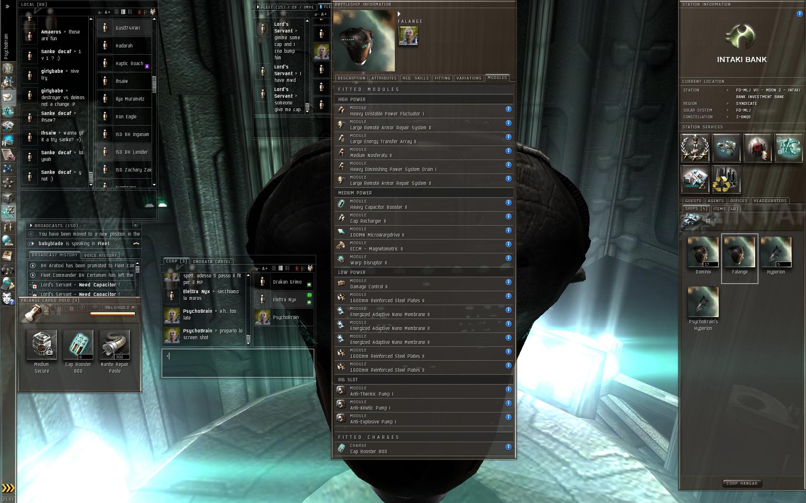This screenshot has width=806, height=503.
Task: Show info for Anti-Thermic Pump I
Action: (509, 389)
